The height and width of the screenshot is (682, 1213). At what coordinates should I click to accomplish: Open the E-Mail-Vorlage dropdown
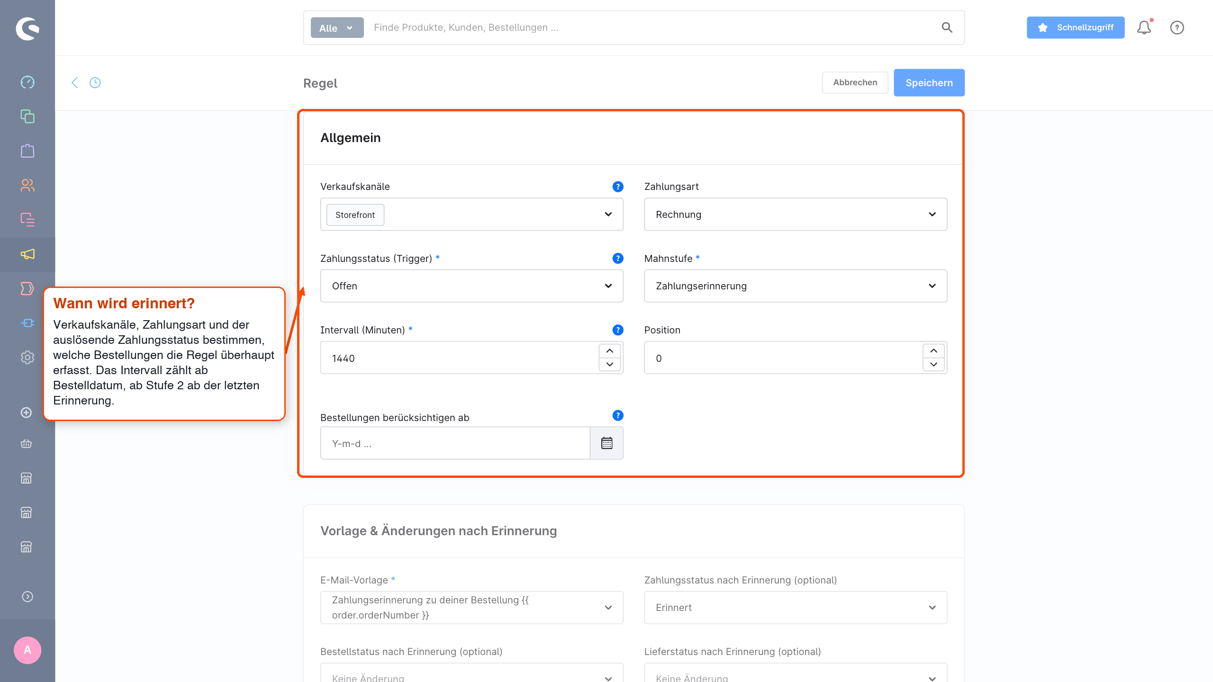coord(471,607)
